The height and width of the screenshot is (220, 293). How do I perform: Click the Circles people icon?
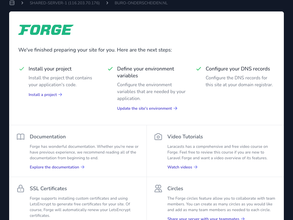point(158,188)
